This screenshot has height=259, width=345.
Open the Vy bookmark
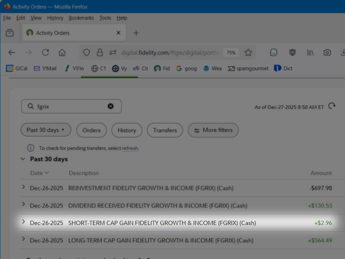pos(119,69)
